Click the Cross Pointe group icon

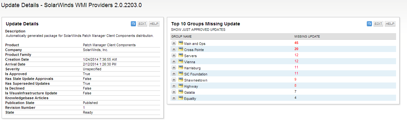point(180,49)
